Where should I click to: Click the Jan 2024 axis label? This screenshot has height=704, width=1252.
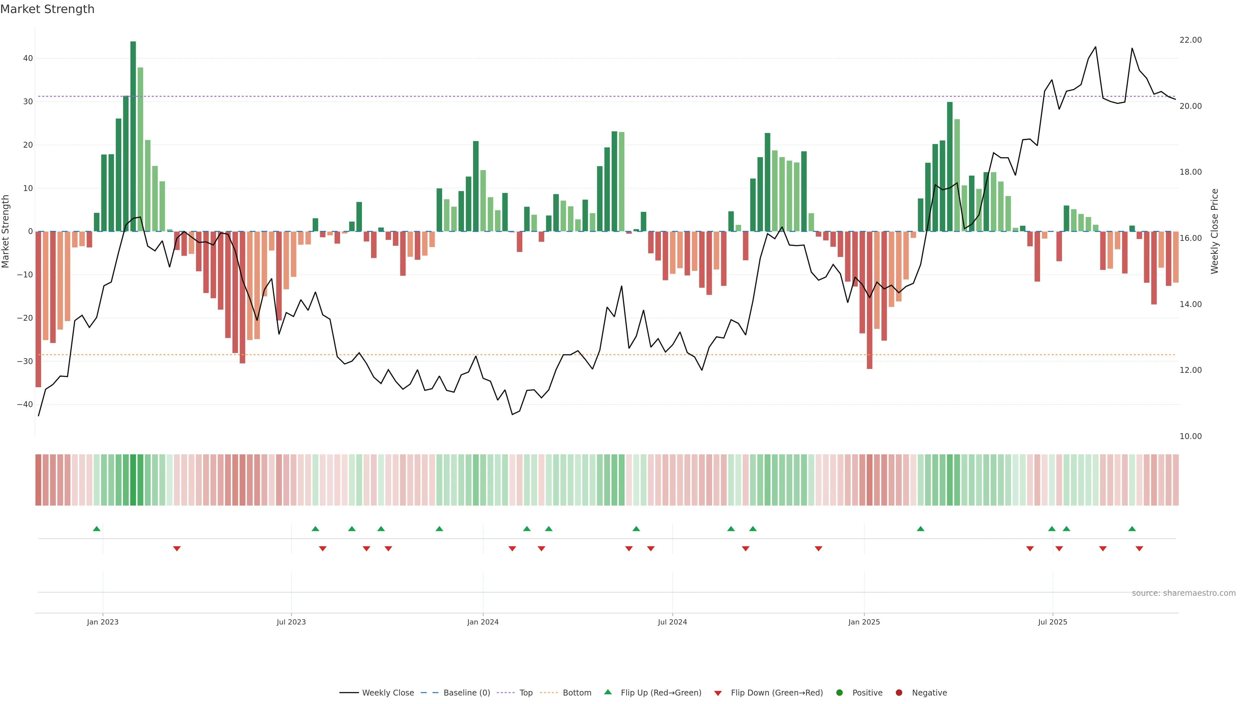483,622
